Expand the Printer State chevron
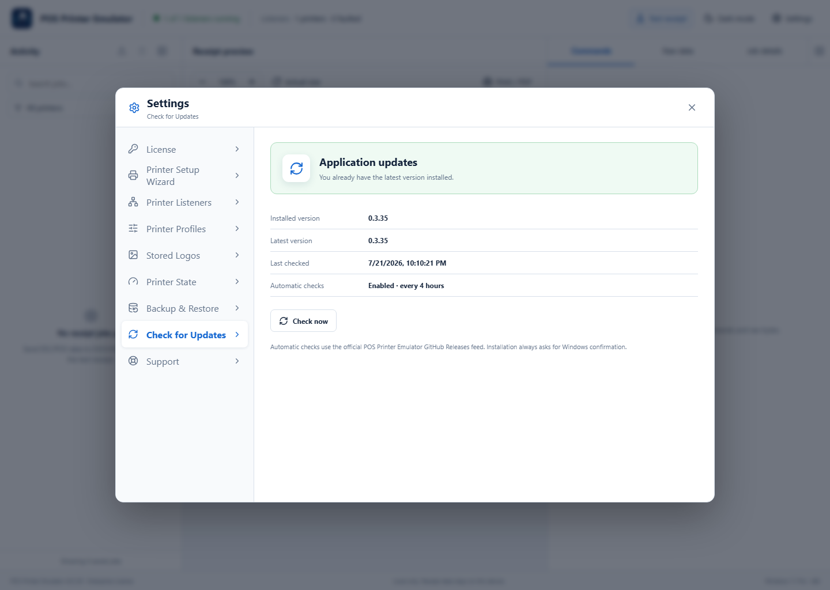Screen dimensions: 830x590 pyautogui.click(x=237, y=282)
